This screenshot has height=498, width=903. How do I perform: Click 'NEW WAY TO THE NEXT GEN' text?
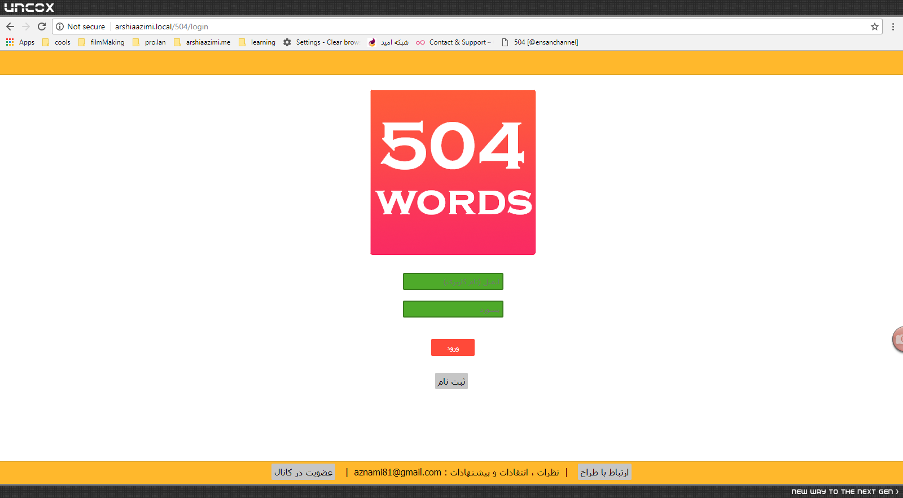tap(844, 492)
